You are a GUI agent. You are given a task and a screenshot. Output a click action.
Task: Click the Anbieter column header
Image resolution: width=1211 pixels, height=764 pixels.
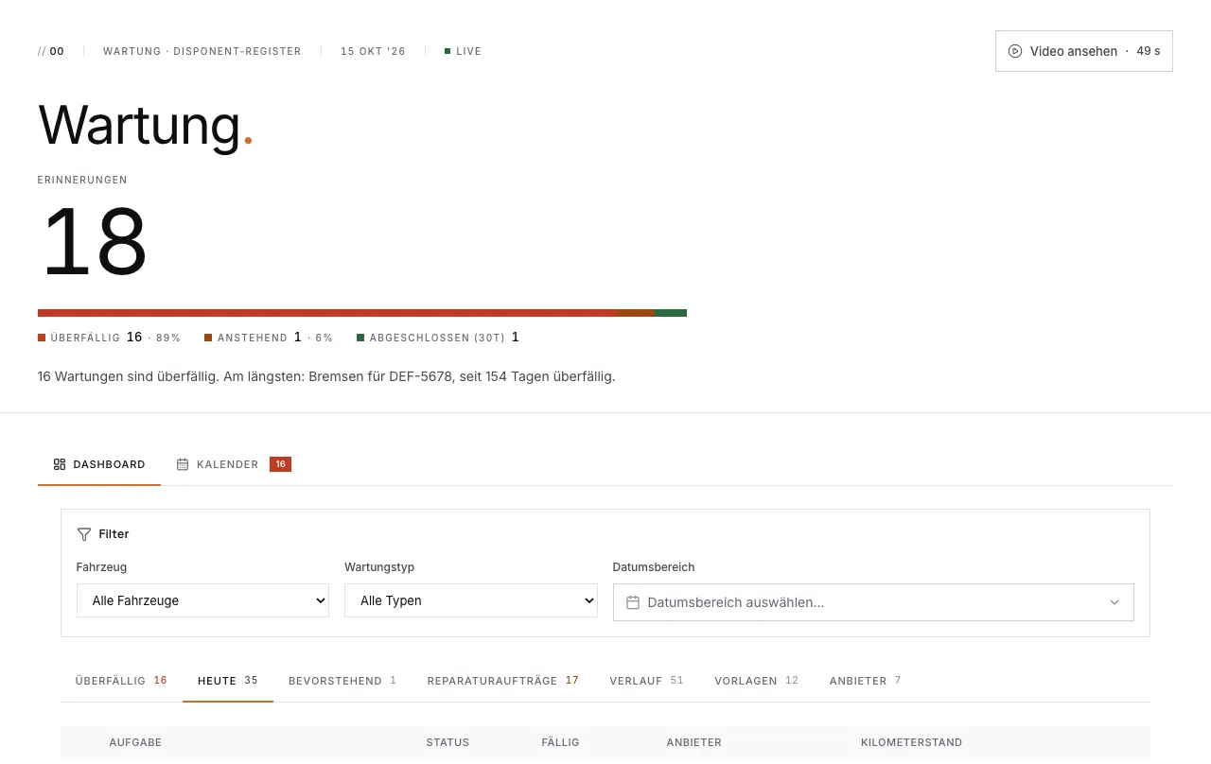point(694,742)
